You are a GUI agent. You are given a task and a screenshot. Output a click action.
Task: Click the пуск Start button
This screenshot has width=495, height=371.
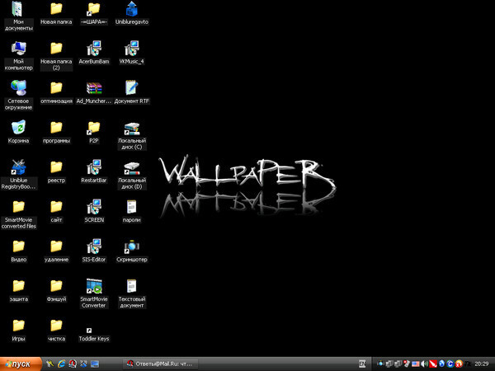(21, 364)
